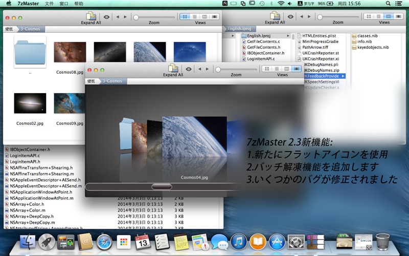The width and height of the screenshot is (409, 256).
Task: Go back in the cover flow window toolbar
Action: click(199, 69)
